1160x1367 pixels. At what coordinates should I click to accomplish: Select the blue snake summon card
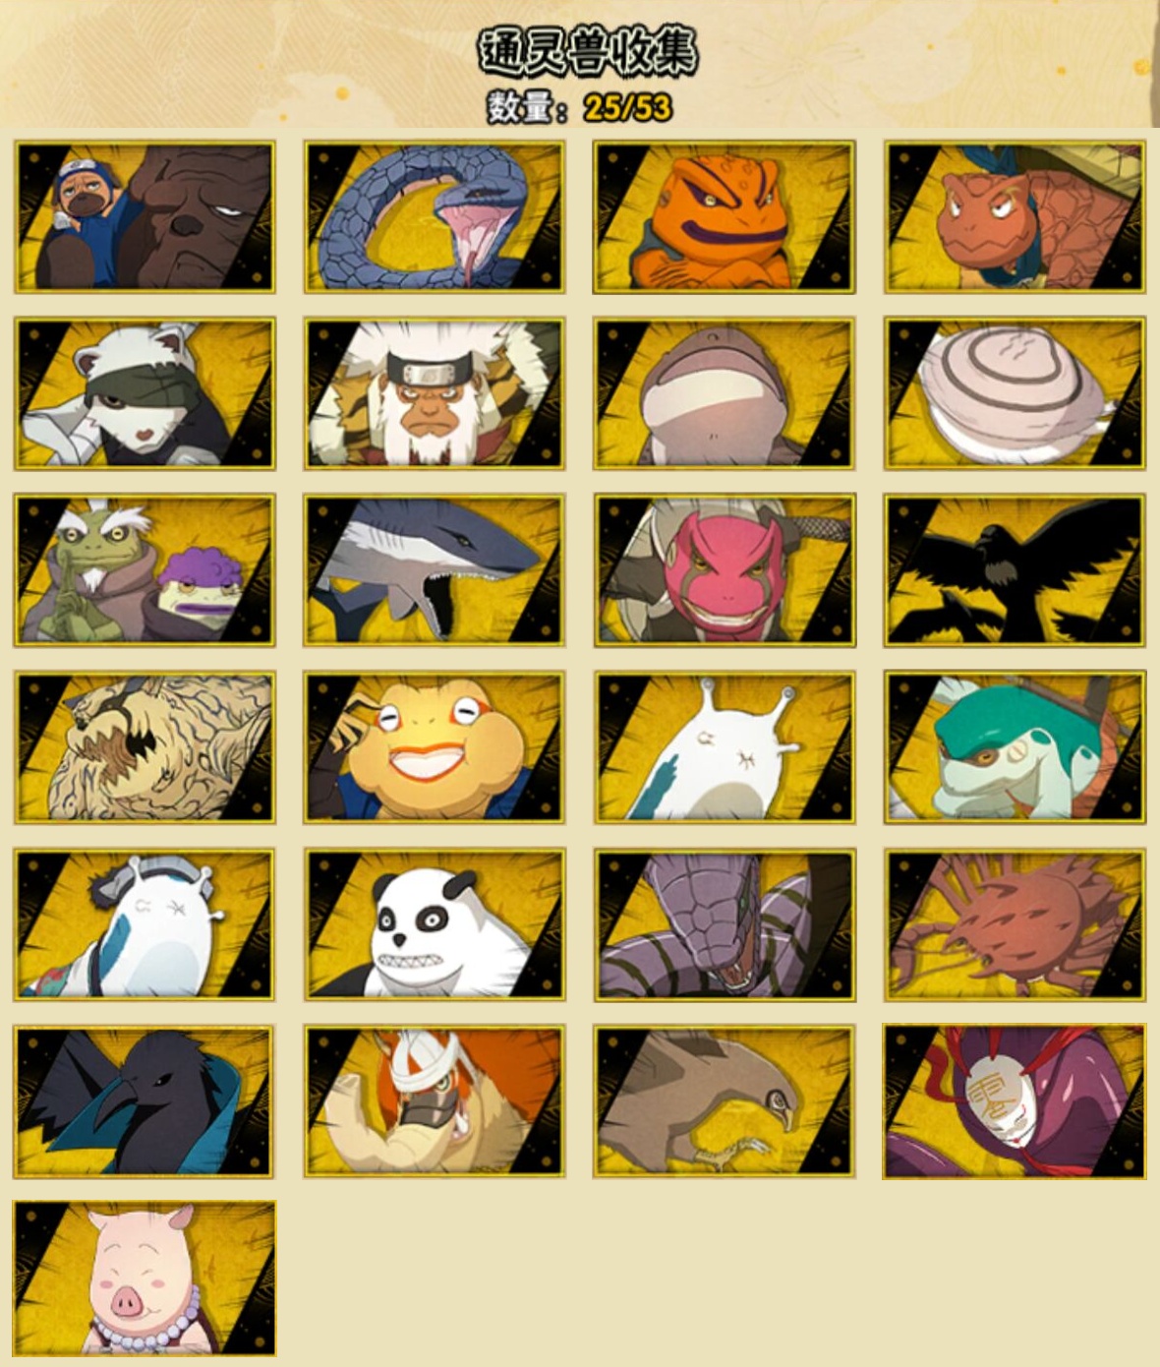435,217
